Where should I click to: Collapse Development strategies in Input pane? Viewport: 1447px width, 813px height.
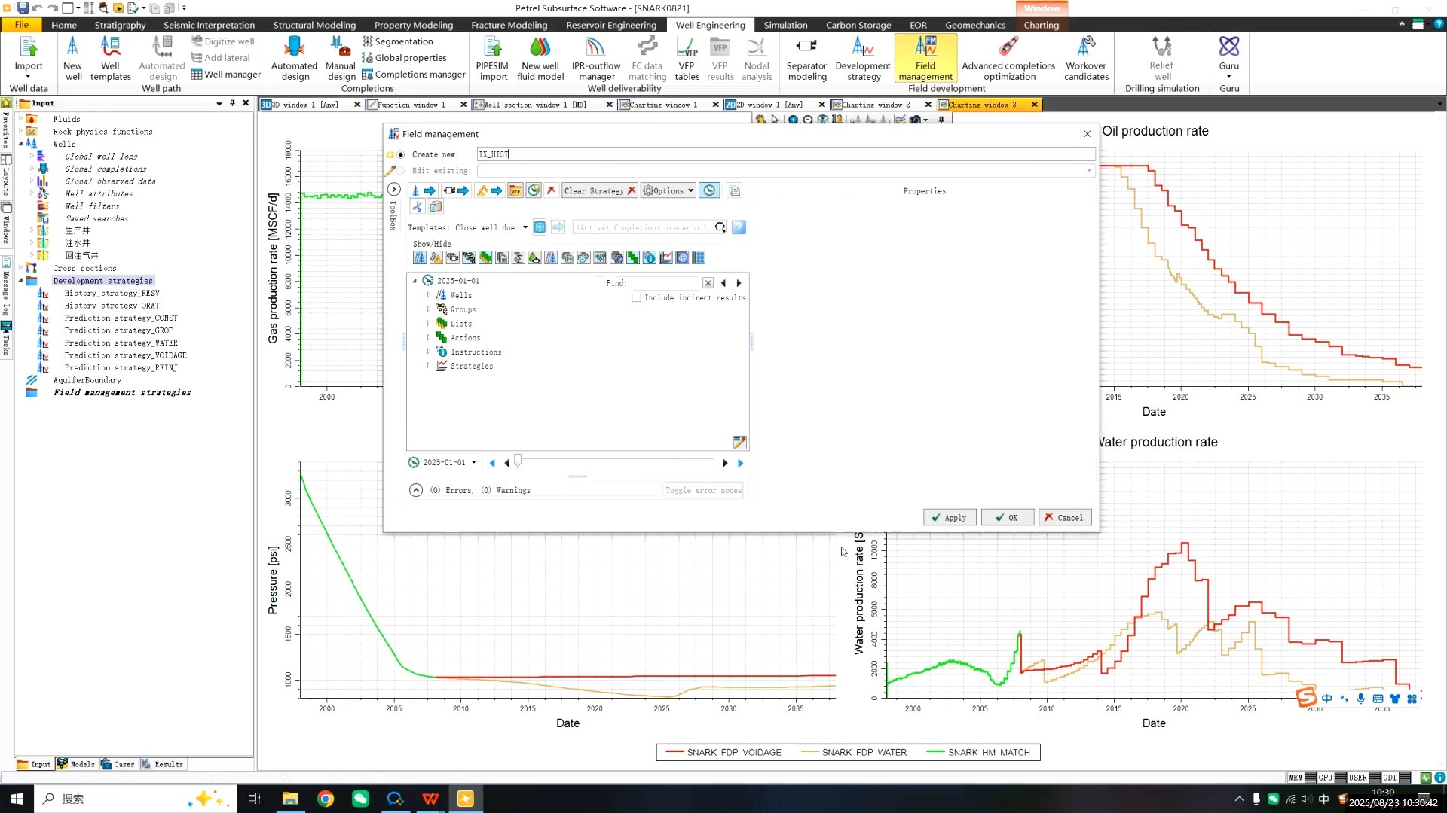[x=20, y=281]
